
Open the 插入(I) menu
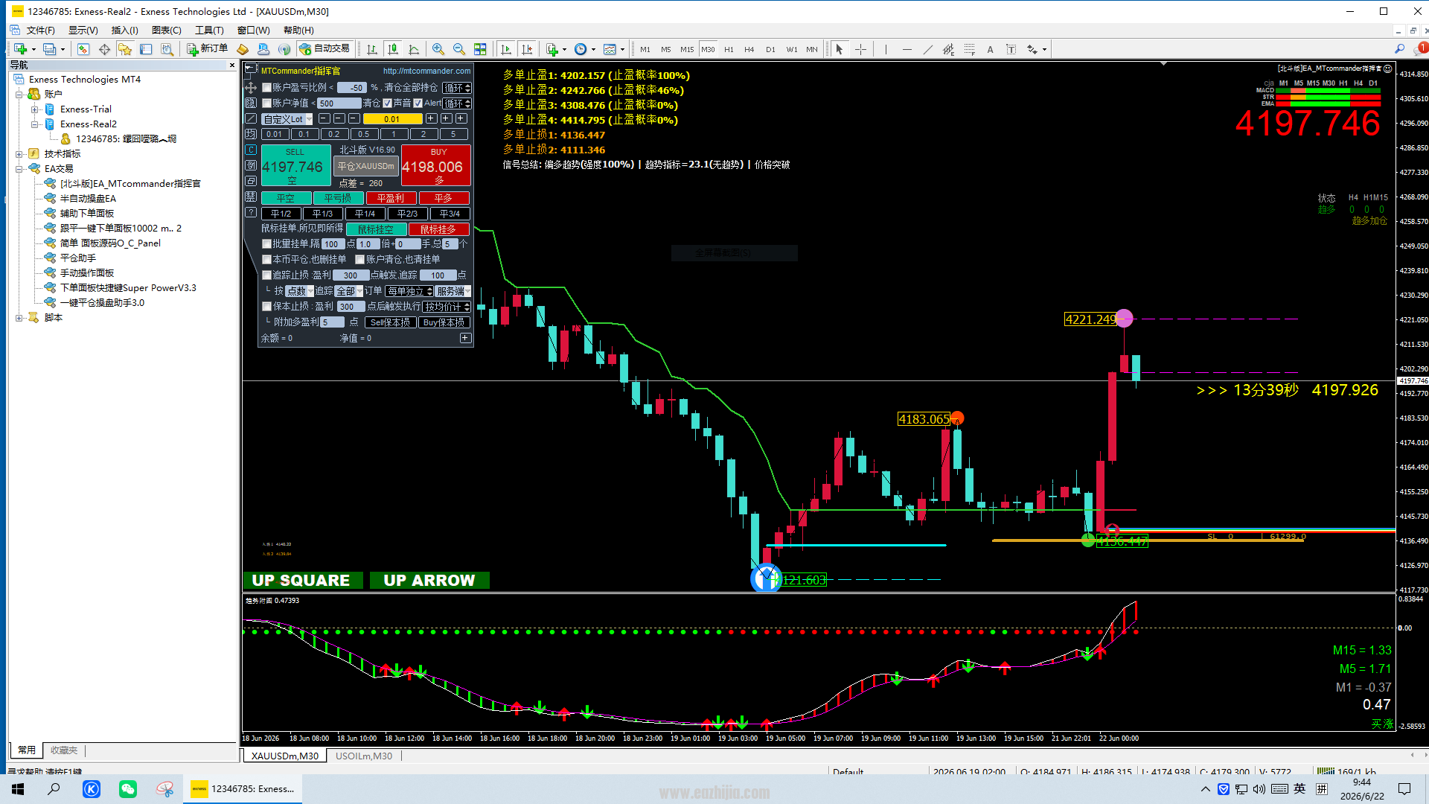pos(125,31)
